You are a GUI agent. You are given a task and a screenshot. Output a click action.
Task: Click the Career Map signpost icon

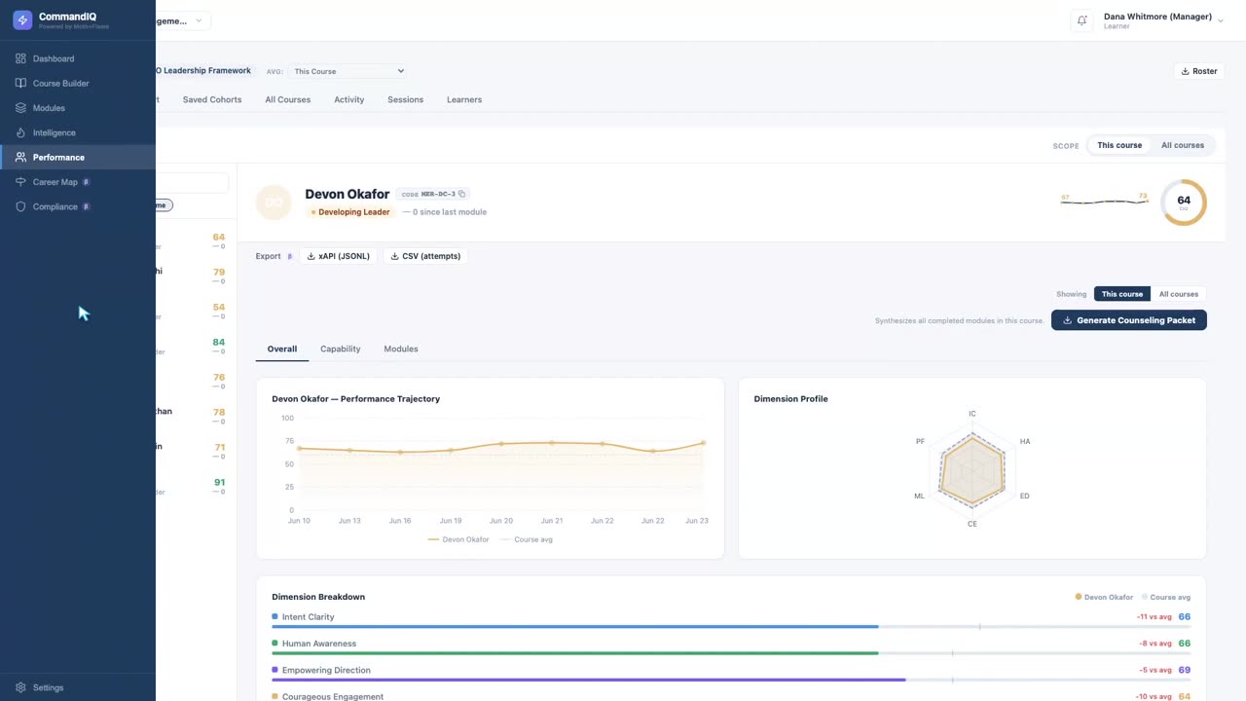tap(21, 182)
